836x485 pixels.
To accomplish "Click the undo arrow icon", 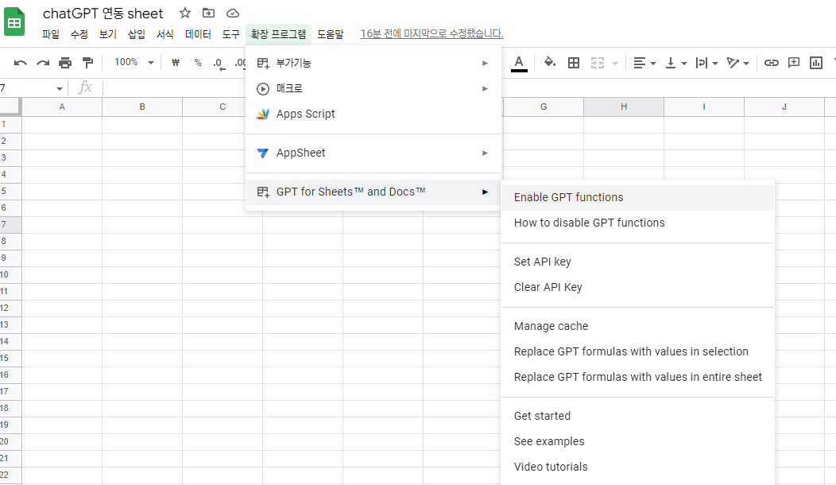I will coord(20,63).
